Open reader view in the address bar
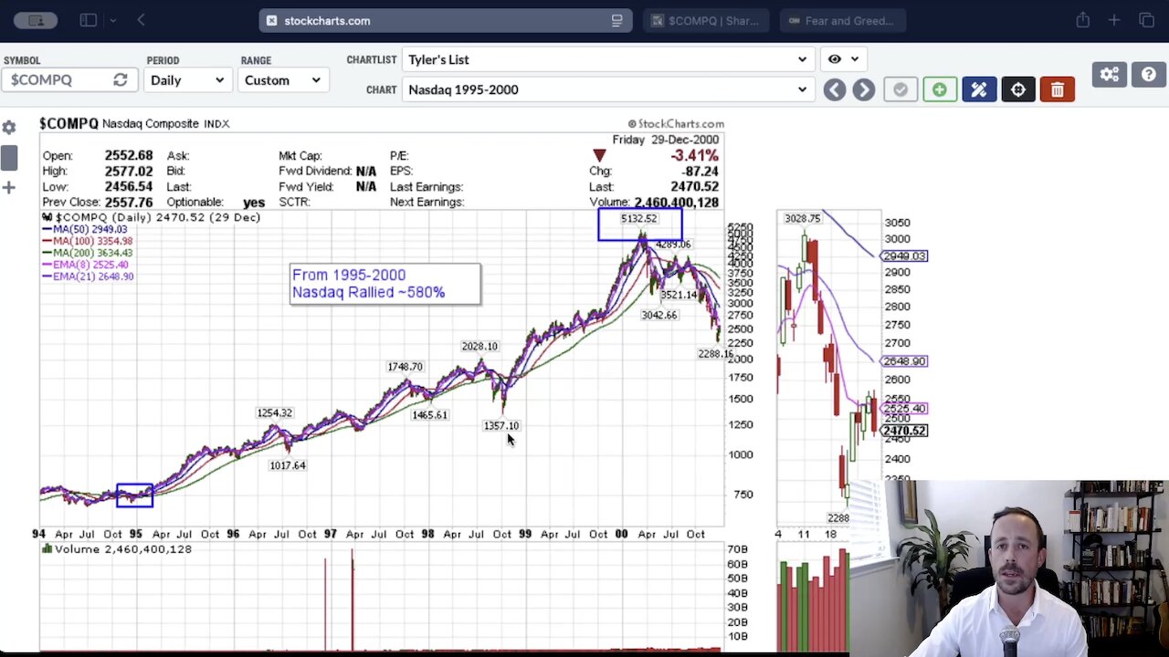Screen dimensions: 1169x657 (617, 20)
